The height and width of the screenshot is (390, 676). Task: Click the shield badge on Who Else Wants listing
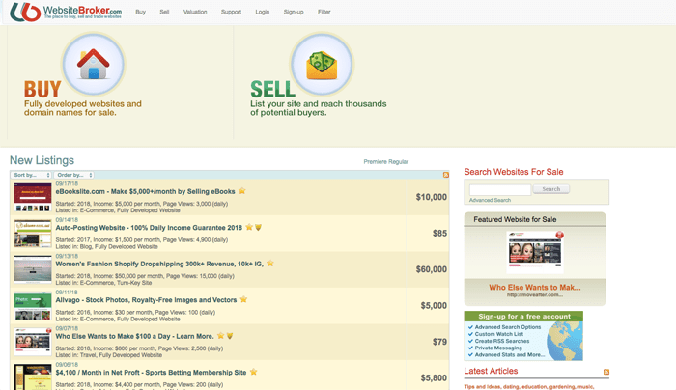click(x=230, y=336)
